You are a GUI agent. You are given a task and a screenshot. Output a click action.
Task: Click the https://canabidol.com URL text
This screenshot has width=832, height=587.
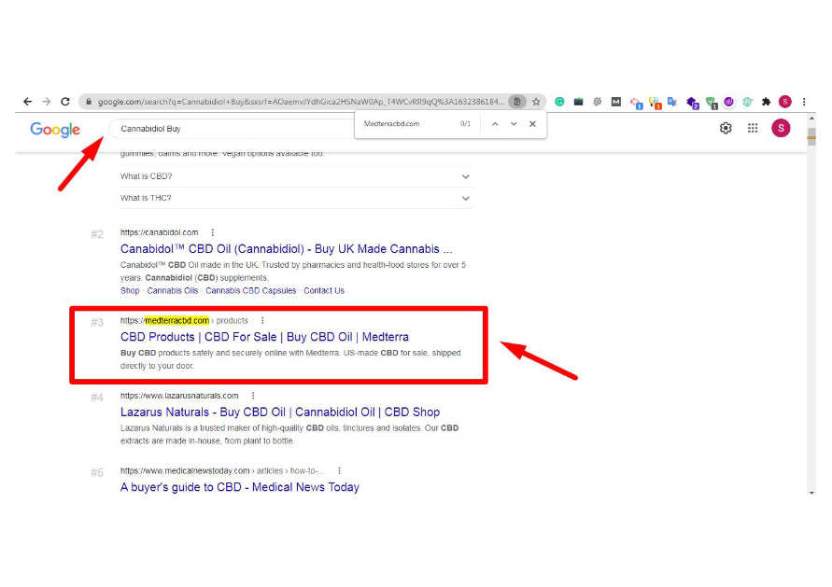click(159, 232)
